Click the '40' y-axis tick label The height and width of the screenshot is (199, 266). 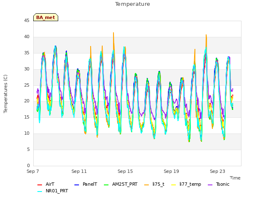tap(27, 37)
